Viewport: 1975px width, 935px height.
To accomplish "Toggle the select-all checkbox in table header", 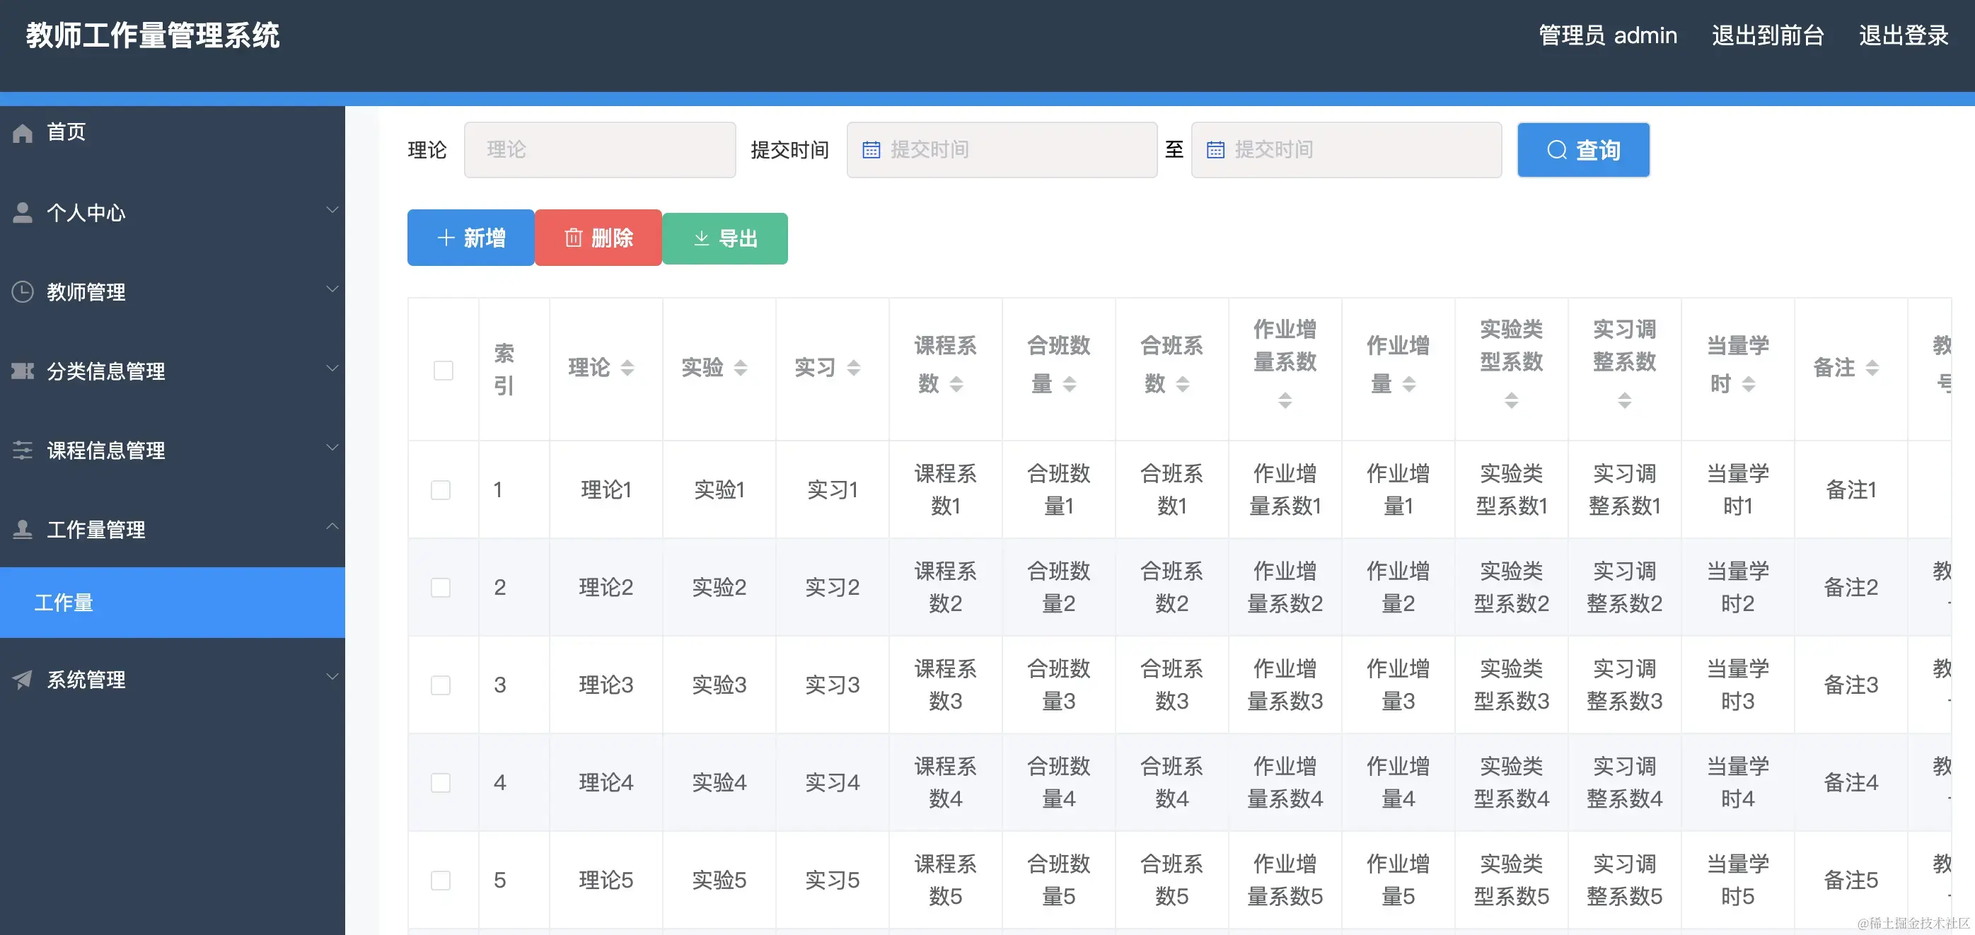I will 443,370.
